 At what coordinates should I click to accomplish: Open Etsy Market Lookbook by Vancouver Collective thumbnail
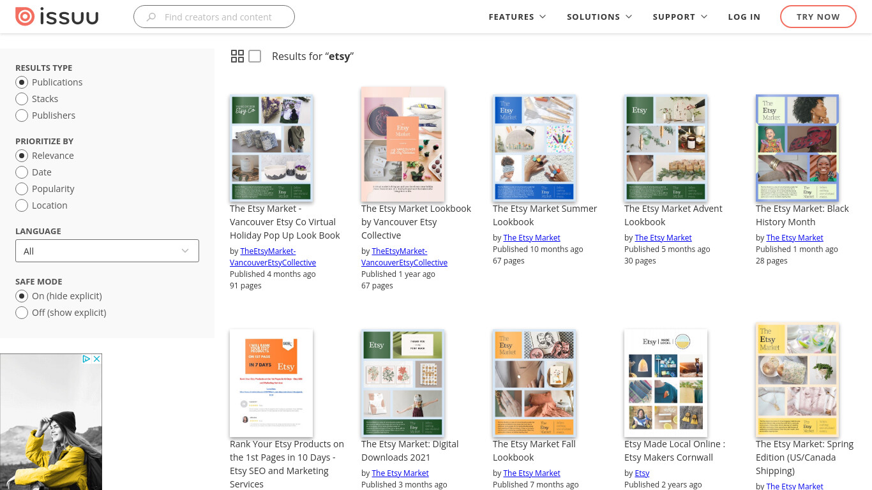403,144
